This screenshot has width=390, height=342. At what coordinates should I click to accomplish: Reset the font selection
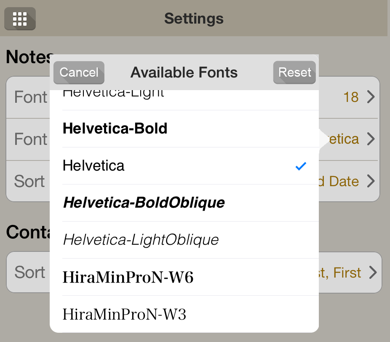pos(294,72)
